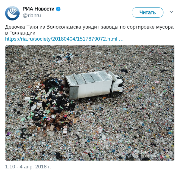This screenshot has height=175, width=180.
Task: Click the ellipsis after the article URL
Action: point(121,39)
